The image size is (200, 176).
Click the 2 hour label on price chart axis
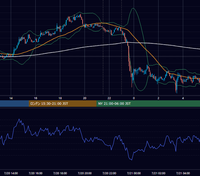pos(159,98)
